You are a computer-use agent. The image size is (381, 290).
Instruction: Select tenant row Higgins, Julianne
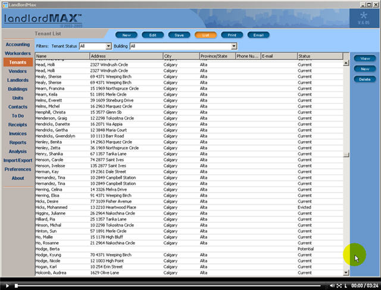pos(189,213)
